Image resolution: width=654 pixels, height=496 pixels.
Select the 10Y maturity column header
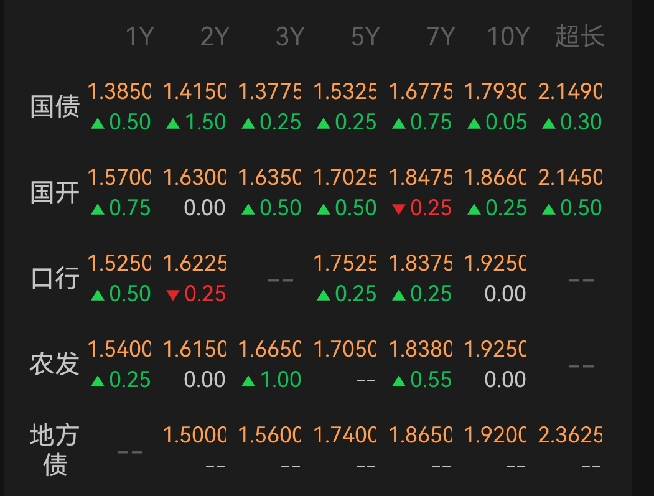click(x=507, y=37)
